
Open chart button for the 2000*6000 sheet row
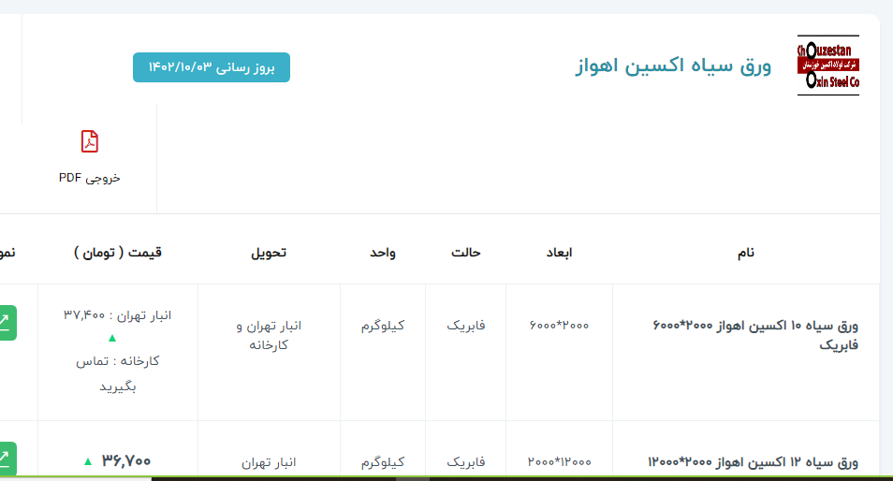click(x=6, y=323)
